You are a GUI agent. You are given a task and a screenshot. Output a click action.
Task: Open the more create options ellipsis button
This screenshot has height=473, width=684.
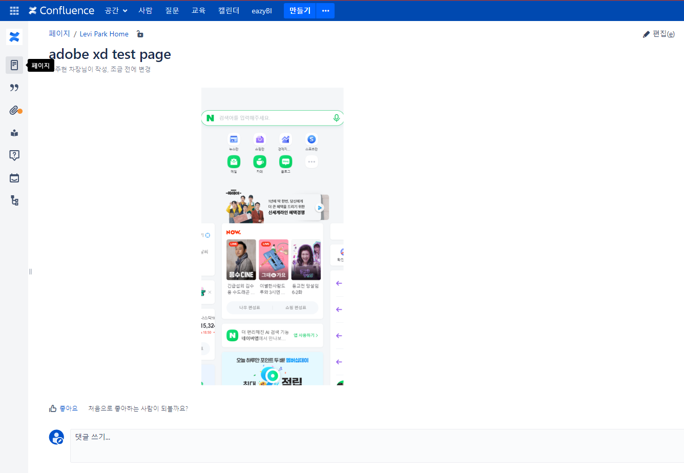(x=325, y=11)
